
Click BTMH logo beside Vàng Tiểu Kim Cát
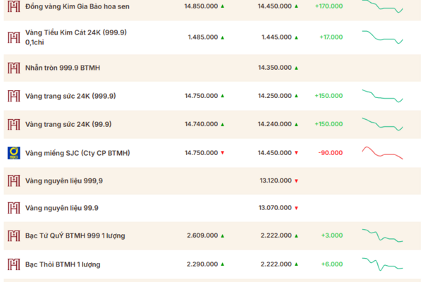[14, 37]
